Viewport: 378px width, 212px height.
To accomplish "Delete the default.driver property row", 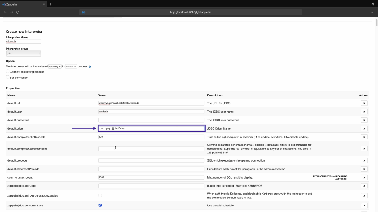I will 364,128.
